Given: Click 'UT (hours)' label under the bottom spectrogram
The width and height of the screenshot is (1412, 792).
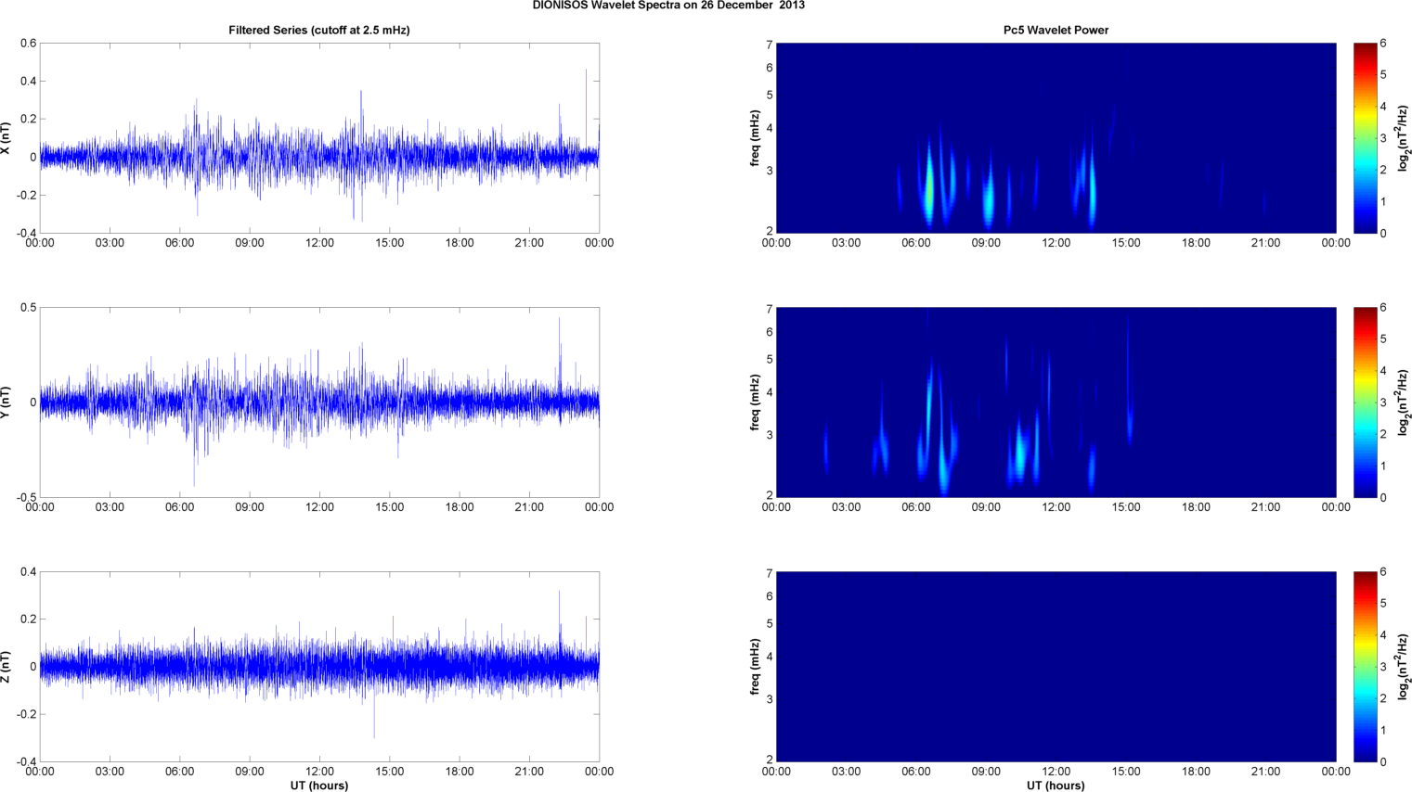Looking at the screenshot, I should [x=1056, y=786].
